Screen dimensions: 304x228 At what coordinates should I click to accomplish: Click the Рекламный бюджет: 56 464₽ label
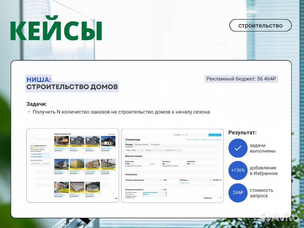tap(241, 79)
